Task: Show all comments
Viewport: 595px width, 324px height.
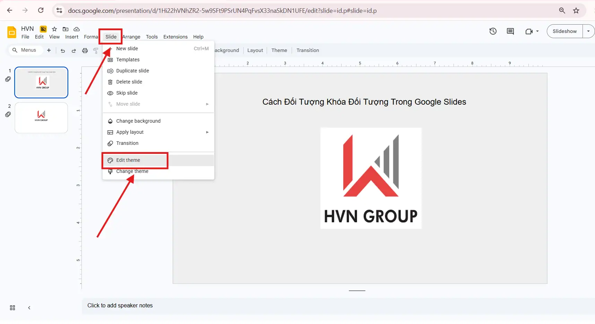Action: click(510, 31)
